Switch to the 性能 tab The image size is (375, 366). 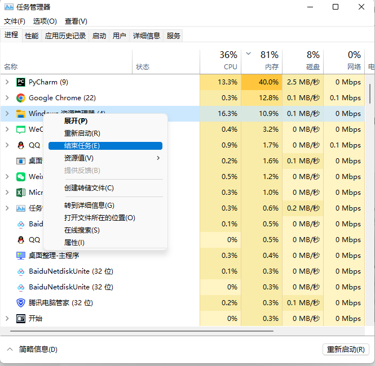tap(32, 36)
